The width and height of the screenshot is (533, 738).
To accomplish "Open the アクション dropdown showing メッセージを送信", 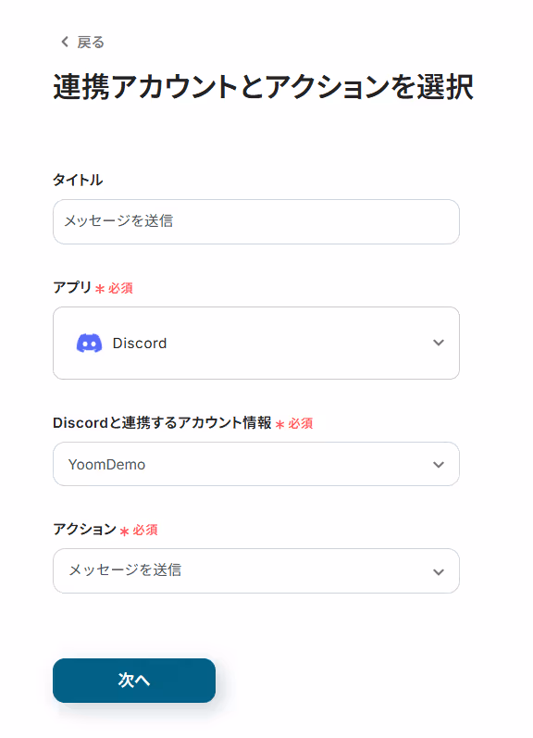I will point(256,570).
